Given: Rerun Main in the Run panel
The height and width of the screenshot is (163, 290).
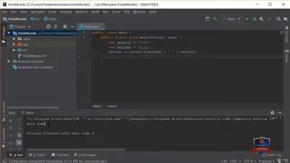Looking at the screenshot, I should pyautogui.click(x=11, y=121).
